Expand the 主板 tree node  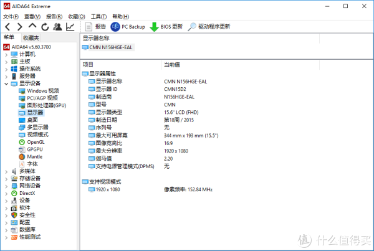pyautogui.click(x=6, y=62)
